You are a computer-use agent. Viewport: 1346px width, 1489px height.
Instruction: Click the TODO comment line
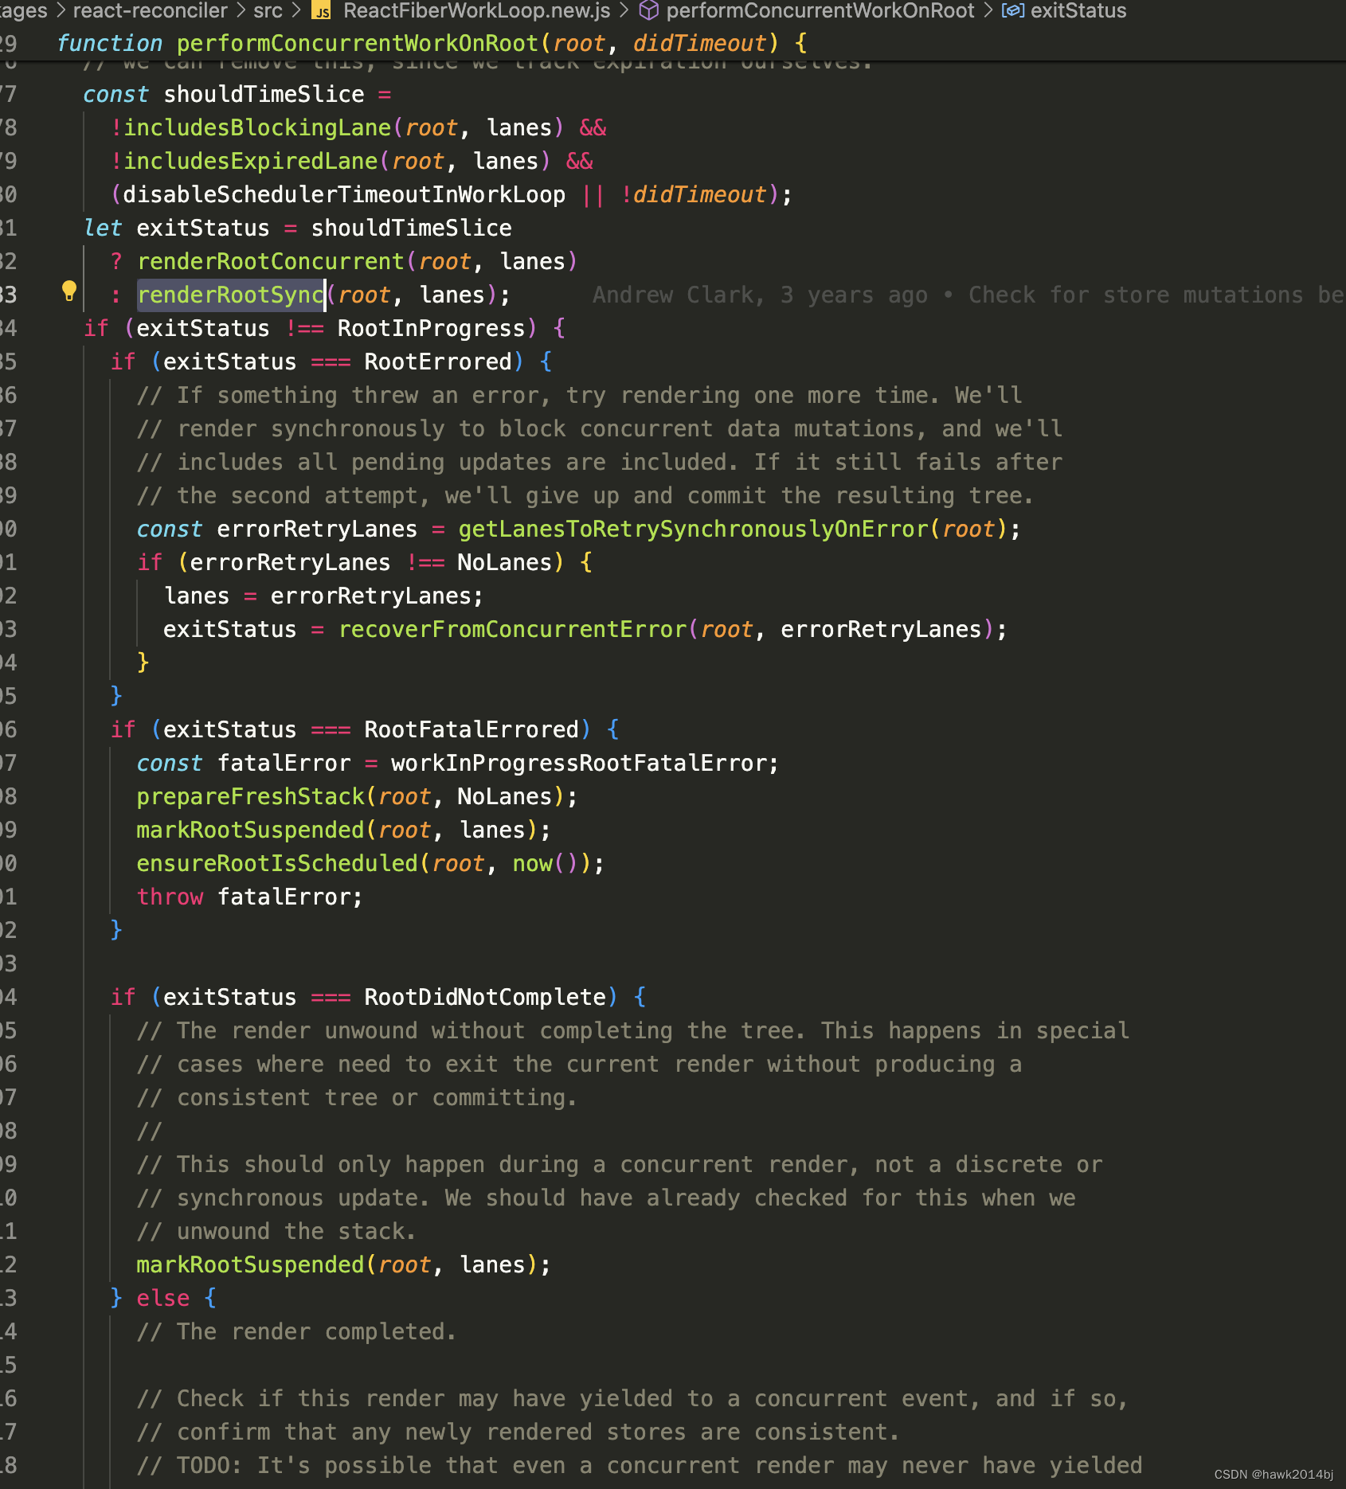[x=640, y=1465]
